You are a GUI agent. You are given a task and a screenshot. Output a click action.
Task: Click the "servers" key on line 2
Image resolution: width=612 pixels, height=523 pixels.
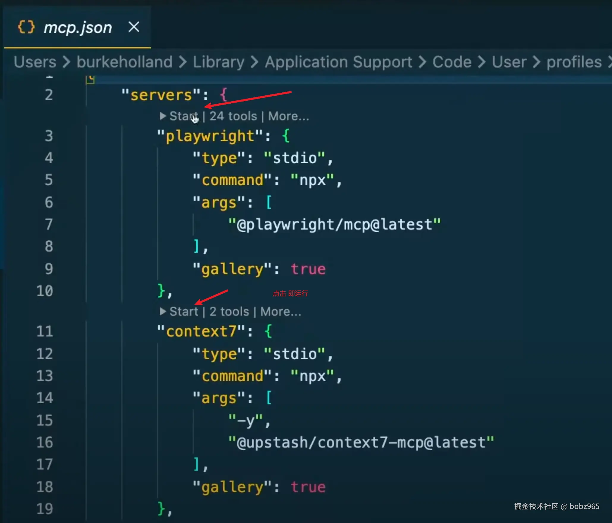point(161,95)
